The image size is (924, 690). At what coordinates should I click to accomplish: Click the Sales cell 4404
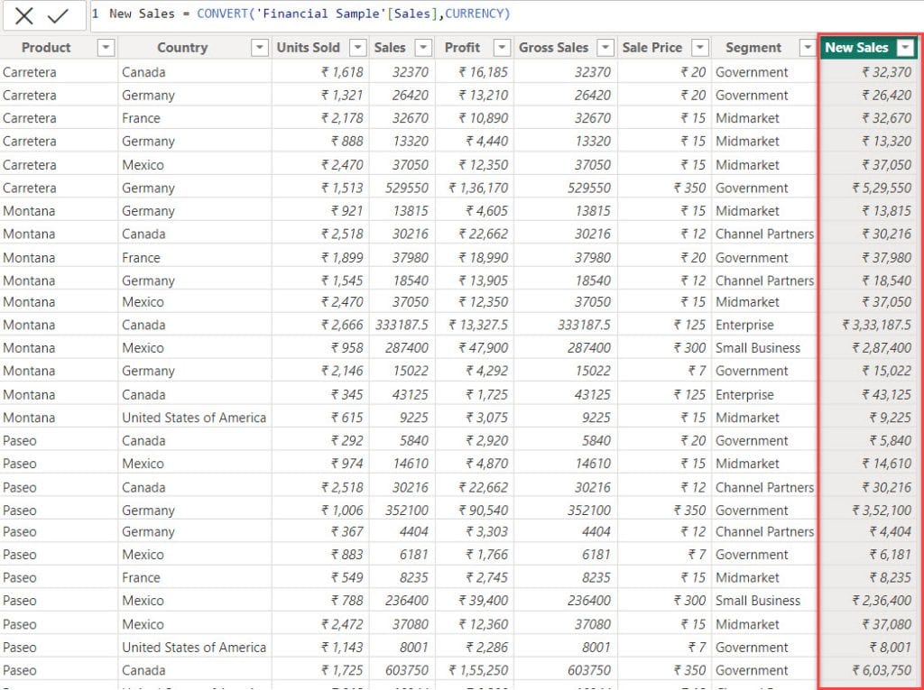[402, 531]
